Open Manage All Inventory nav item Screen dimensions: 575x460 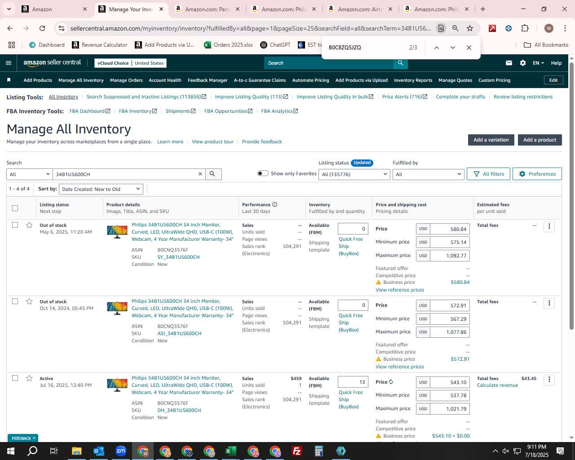pyautogui.click(x=81, y=80)
